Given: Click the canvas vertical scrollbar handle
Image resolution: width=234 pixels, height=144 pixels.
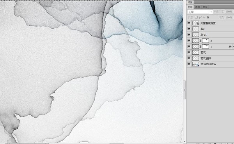Looking at the screenshot, I should tap(184, 90).
